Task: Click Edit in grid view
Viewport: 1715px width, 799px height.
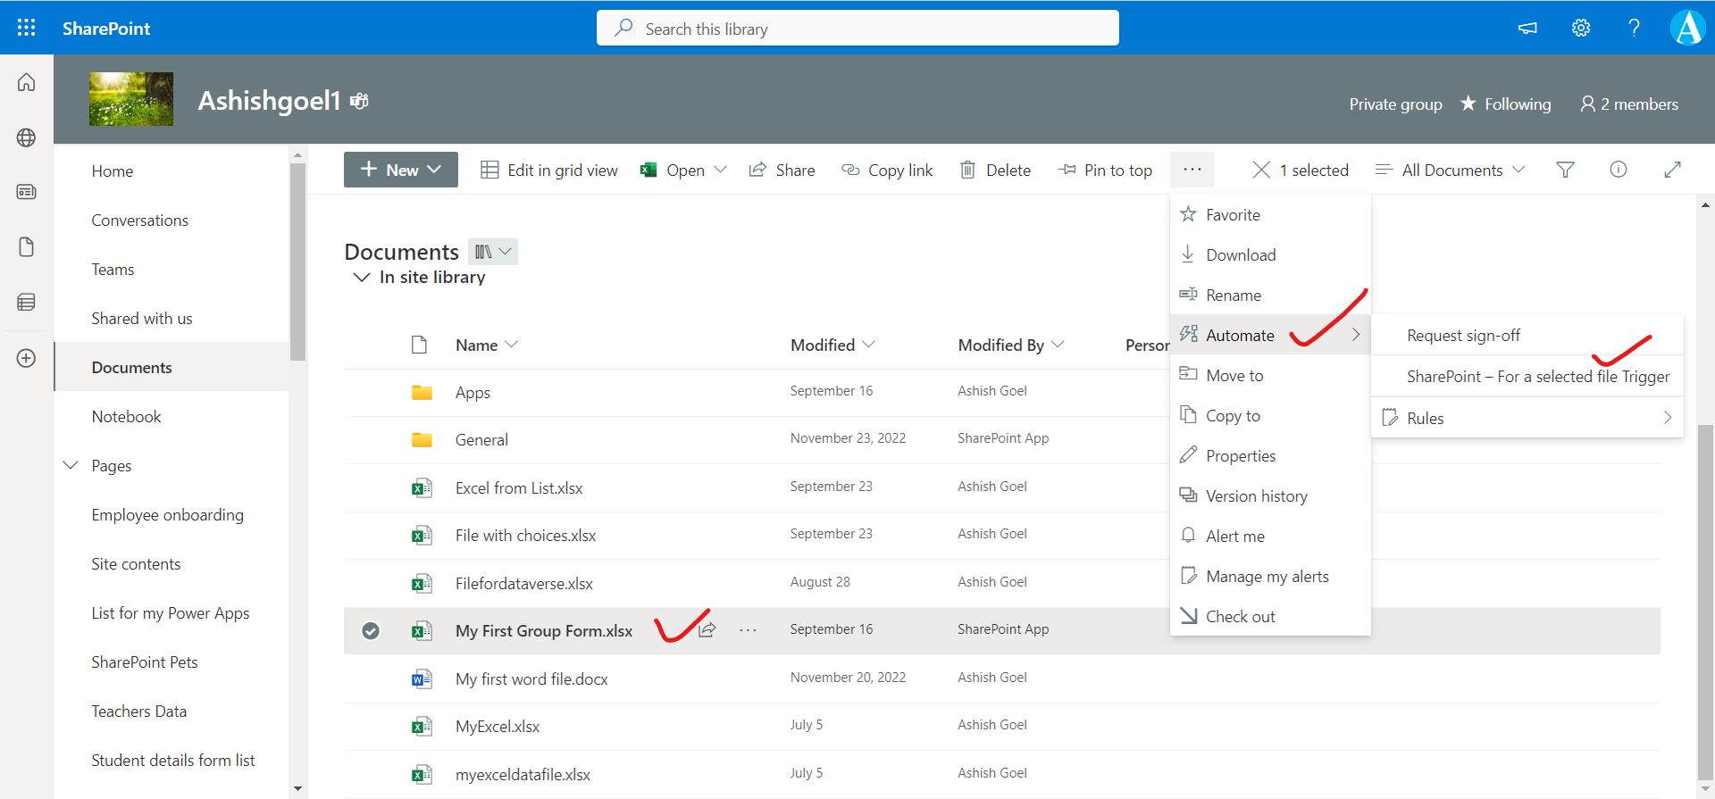Action: click(x=549, y=170)
